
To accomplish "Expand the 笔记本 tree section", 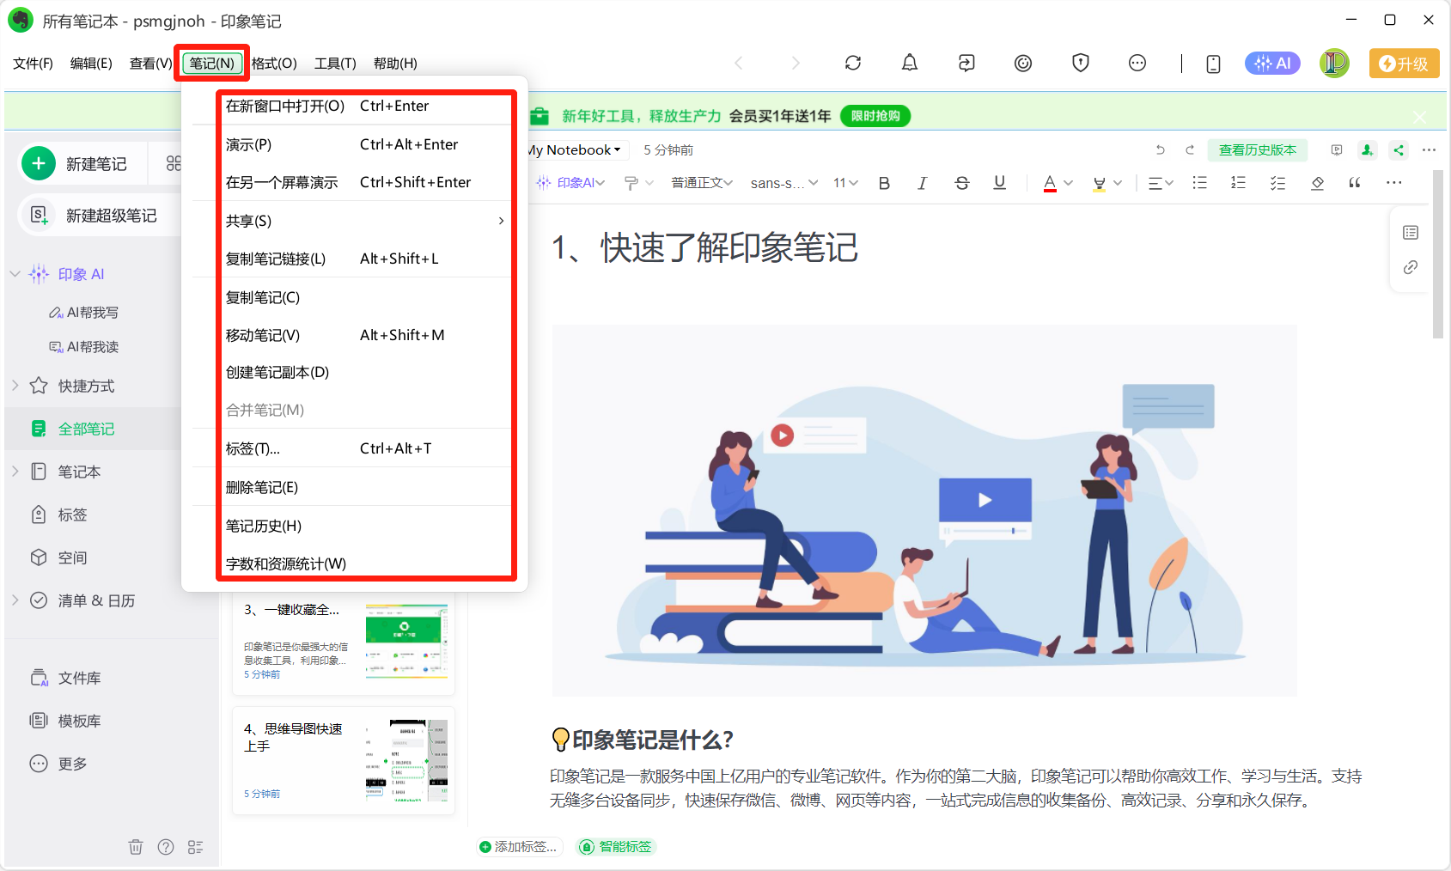I will click(15, 472).
